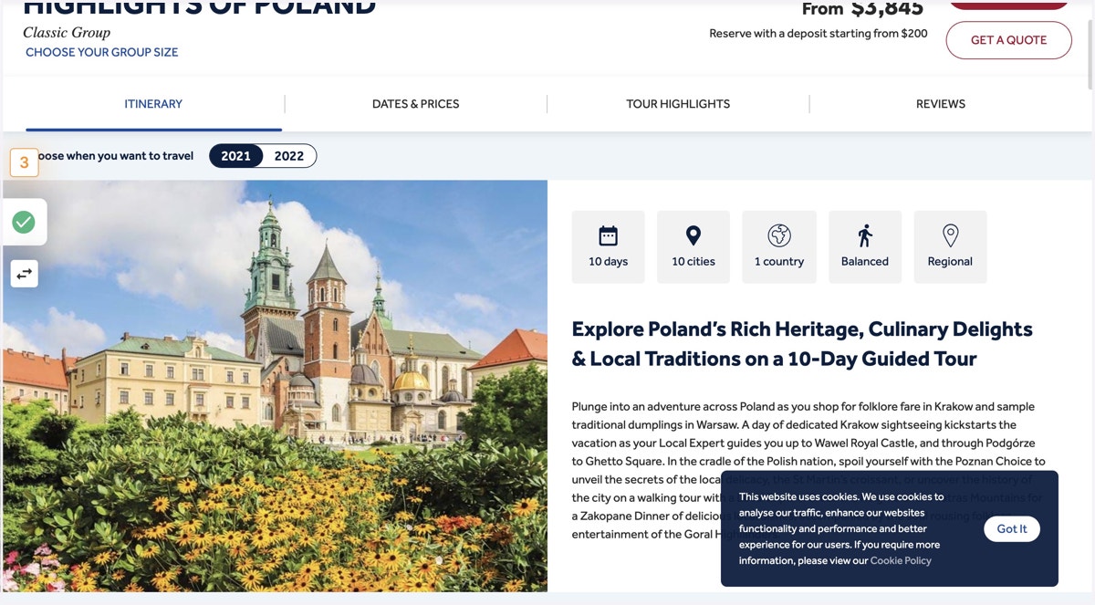Image resolution: width=1095 pixels, height=605 pixels.
Task: Switch to the Dates & Prices tab
Action: point(415,104)
